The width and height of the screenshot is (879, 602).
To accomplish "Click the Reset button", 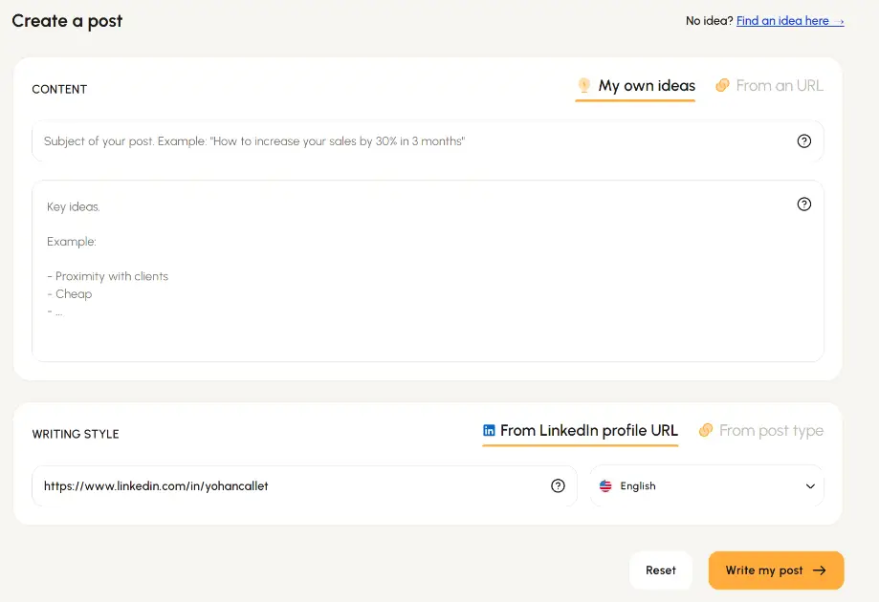I will (x=660, y=570).
